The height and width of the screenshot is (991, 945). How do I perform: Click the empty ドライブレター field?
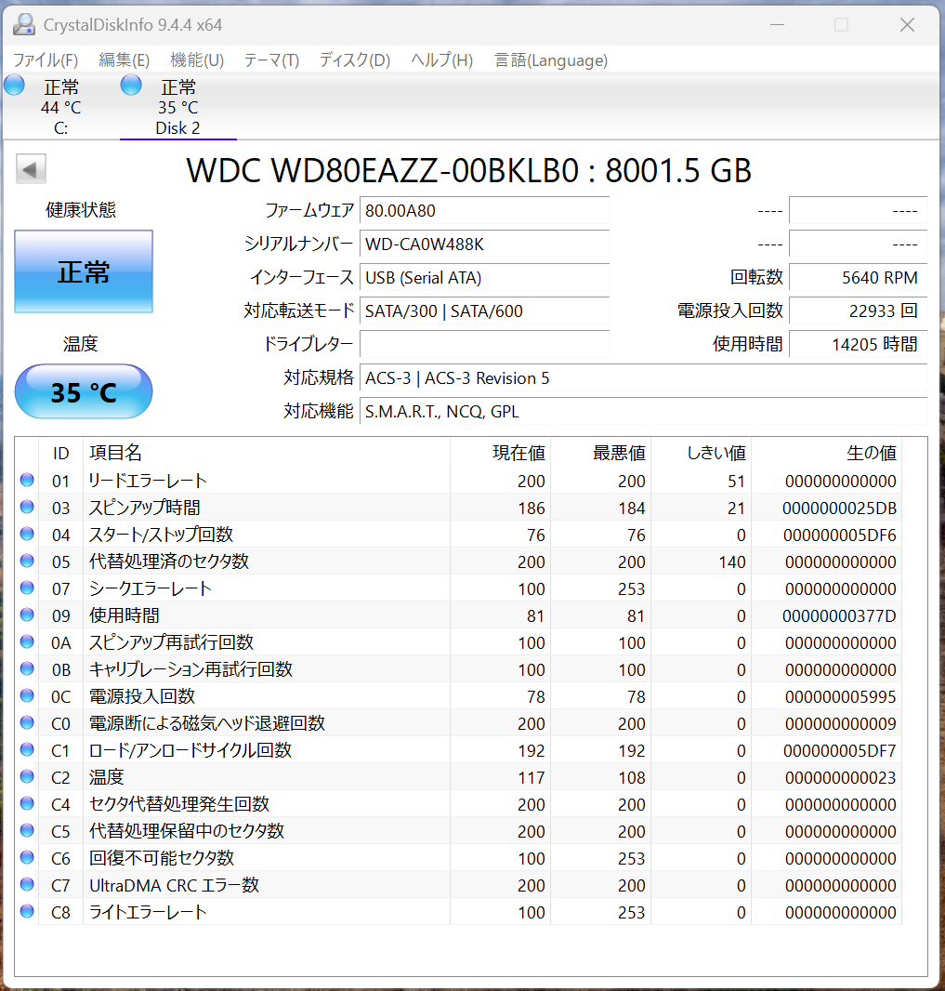click(484, 345)
